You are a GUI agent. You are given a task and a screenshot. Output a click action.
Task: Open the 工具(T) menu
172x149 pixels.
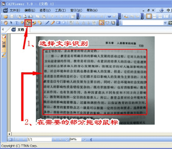60,10
